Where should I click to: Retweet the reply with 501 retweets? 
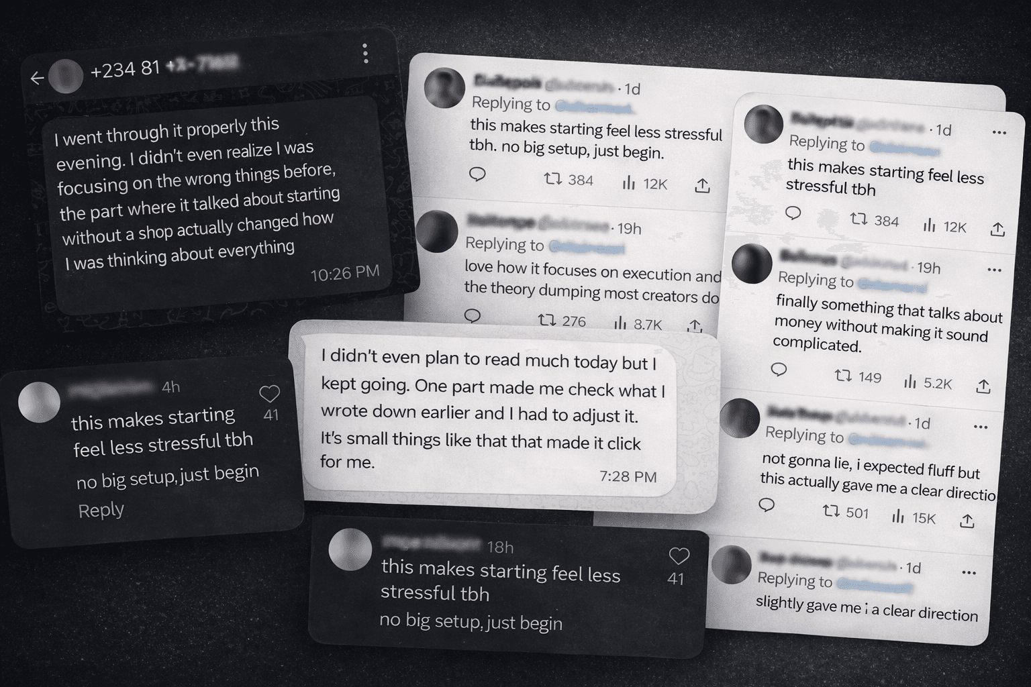pos(831,511)
